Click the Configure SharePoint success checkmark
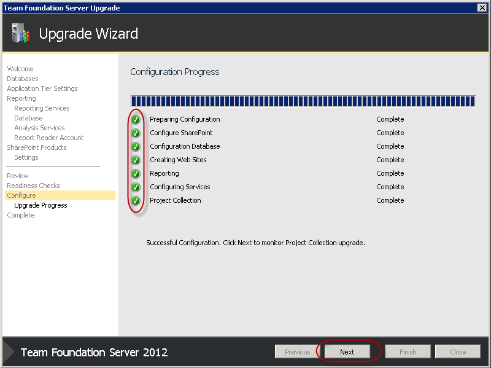This screenshot has width=491, height=368. (x=136, y=133)
